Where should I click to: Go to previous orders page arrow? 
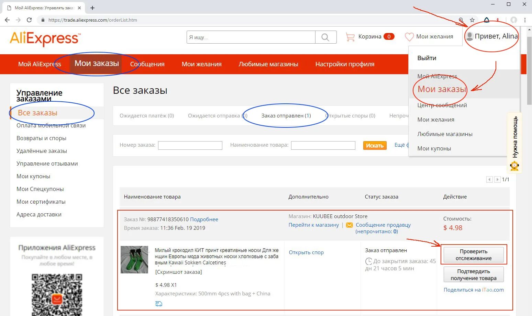(489, 179)
